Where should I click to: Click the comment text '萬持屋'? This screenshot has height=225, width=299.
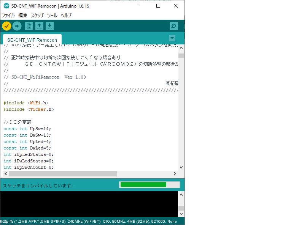[172, 83]
